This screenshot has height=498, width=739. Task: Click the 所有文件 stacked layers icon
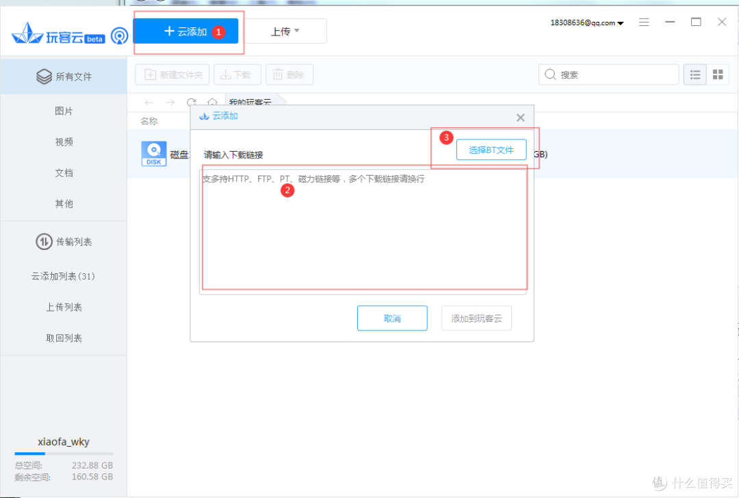[x=44, y=77]
